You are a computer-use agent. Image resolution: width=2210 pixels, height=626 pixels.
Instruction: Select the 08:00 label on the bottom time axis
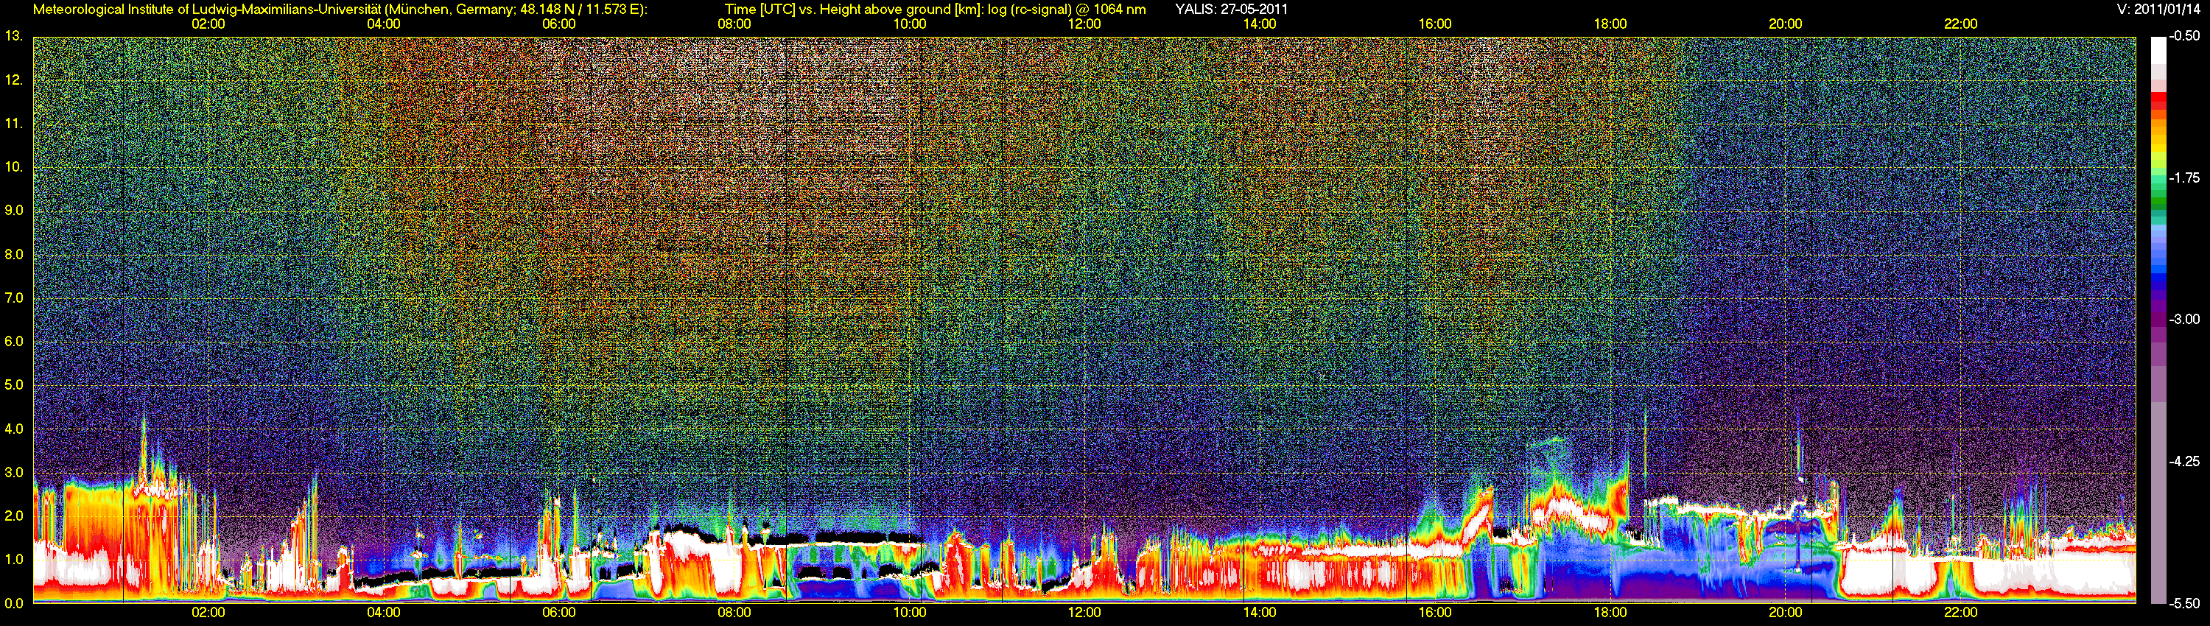click(x=734, y=612)
